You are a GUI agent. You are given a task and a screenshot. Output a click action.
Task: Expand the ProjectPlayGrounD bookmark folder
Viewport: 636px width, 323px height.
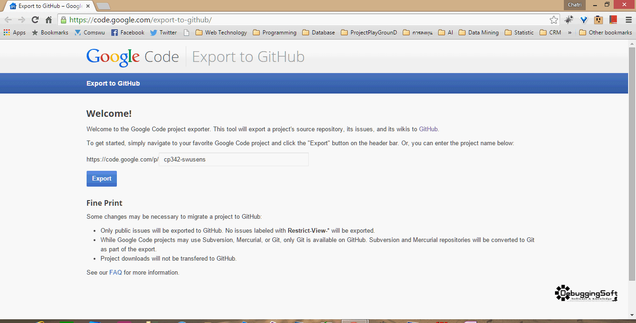point(369,33)
